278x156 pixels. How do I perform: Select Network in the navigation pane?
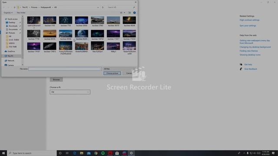click(11, 61)
